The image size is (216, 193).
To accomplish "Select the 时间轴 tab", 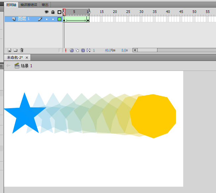I will pos(11,5).
